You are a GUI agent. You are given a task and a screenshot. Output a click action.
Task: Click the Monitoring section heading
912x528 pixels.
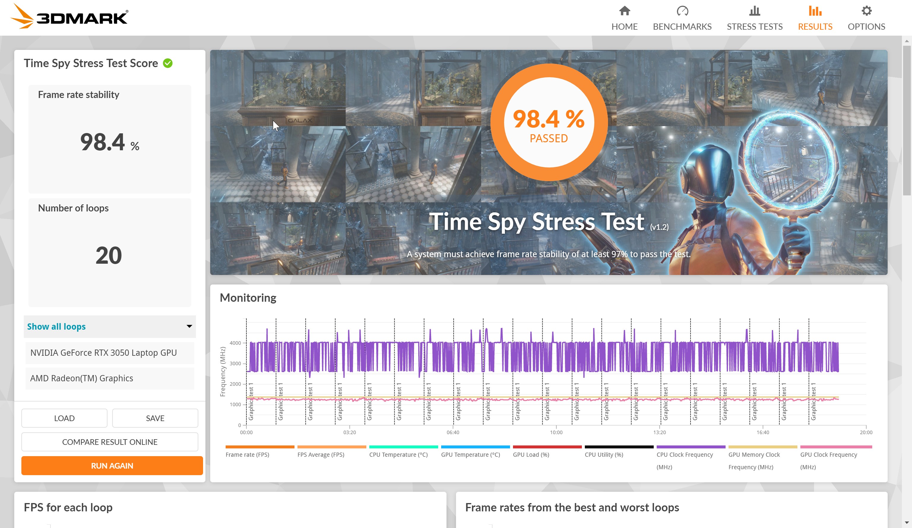(248, 298)
